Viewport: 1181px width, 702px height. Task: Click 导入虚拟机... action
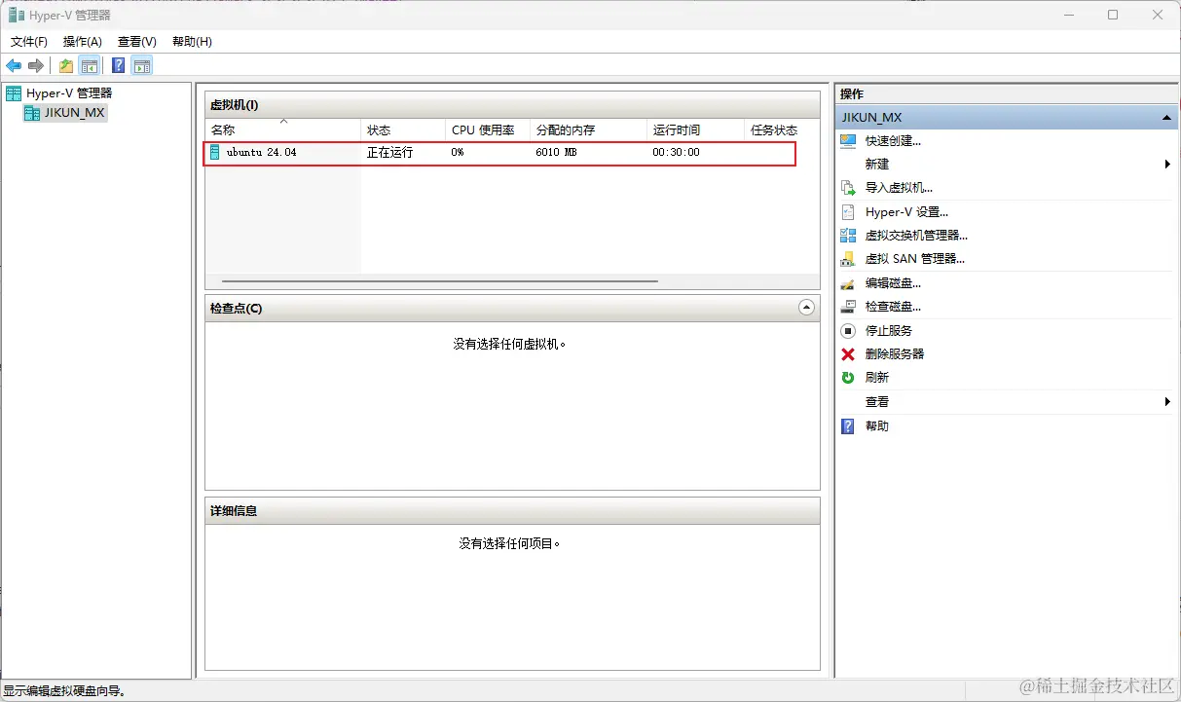(899, 188)
